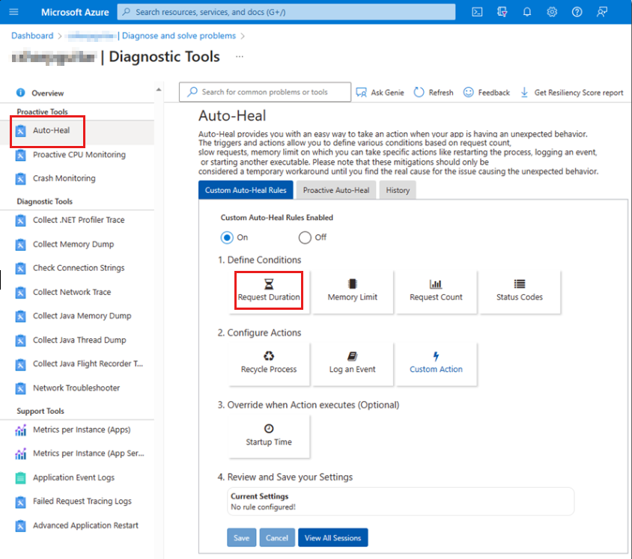Open Azure notifications bell
This screenshot has width=632, height=559.
coord(526,11)
